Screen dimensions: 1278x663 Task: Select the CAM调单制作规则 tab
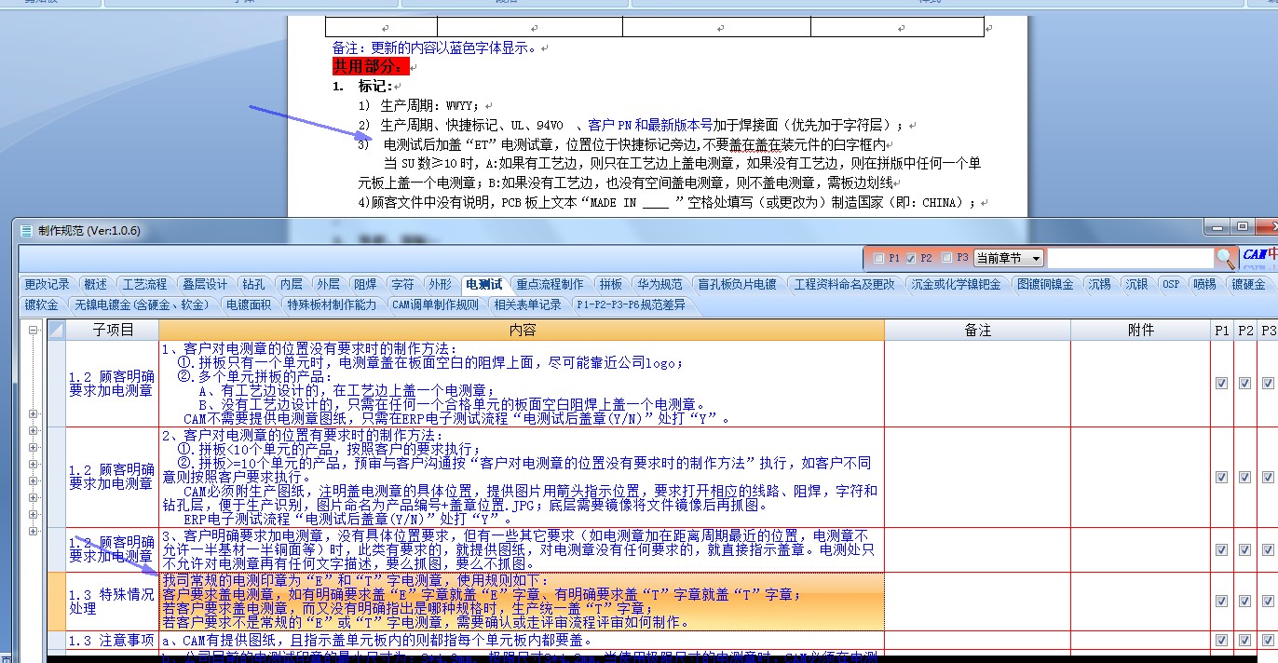[435, 304]
